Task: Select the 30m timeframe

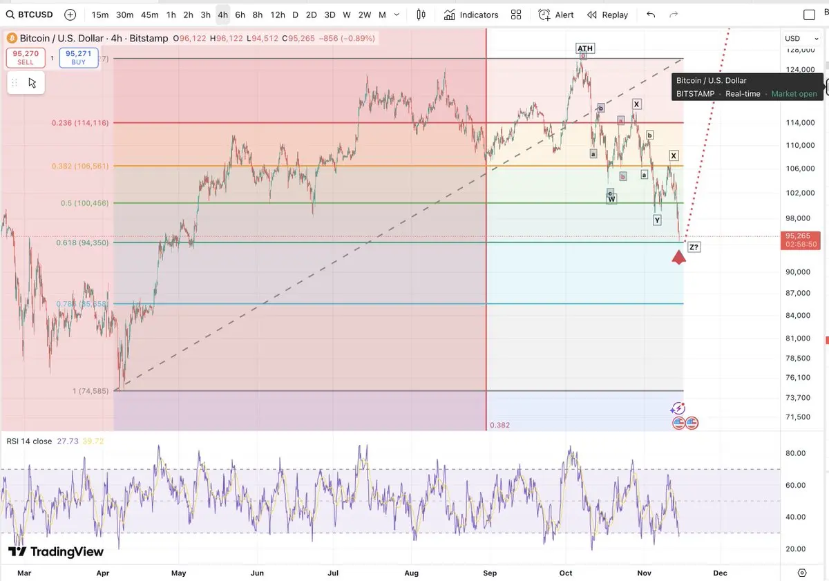Action: point(125,15)
